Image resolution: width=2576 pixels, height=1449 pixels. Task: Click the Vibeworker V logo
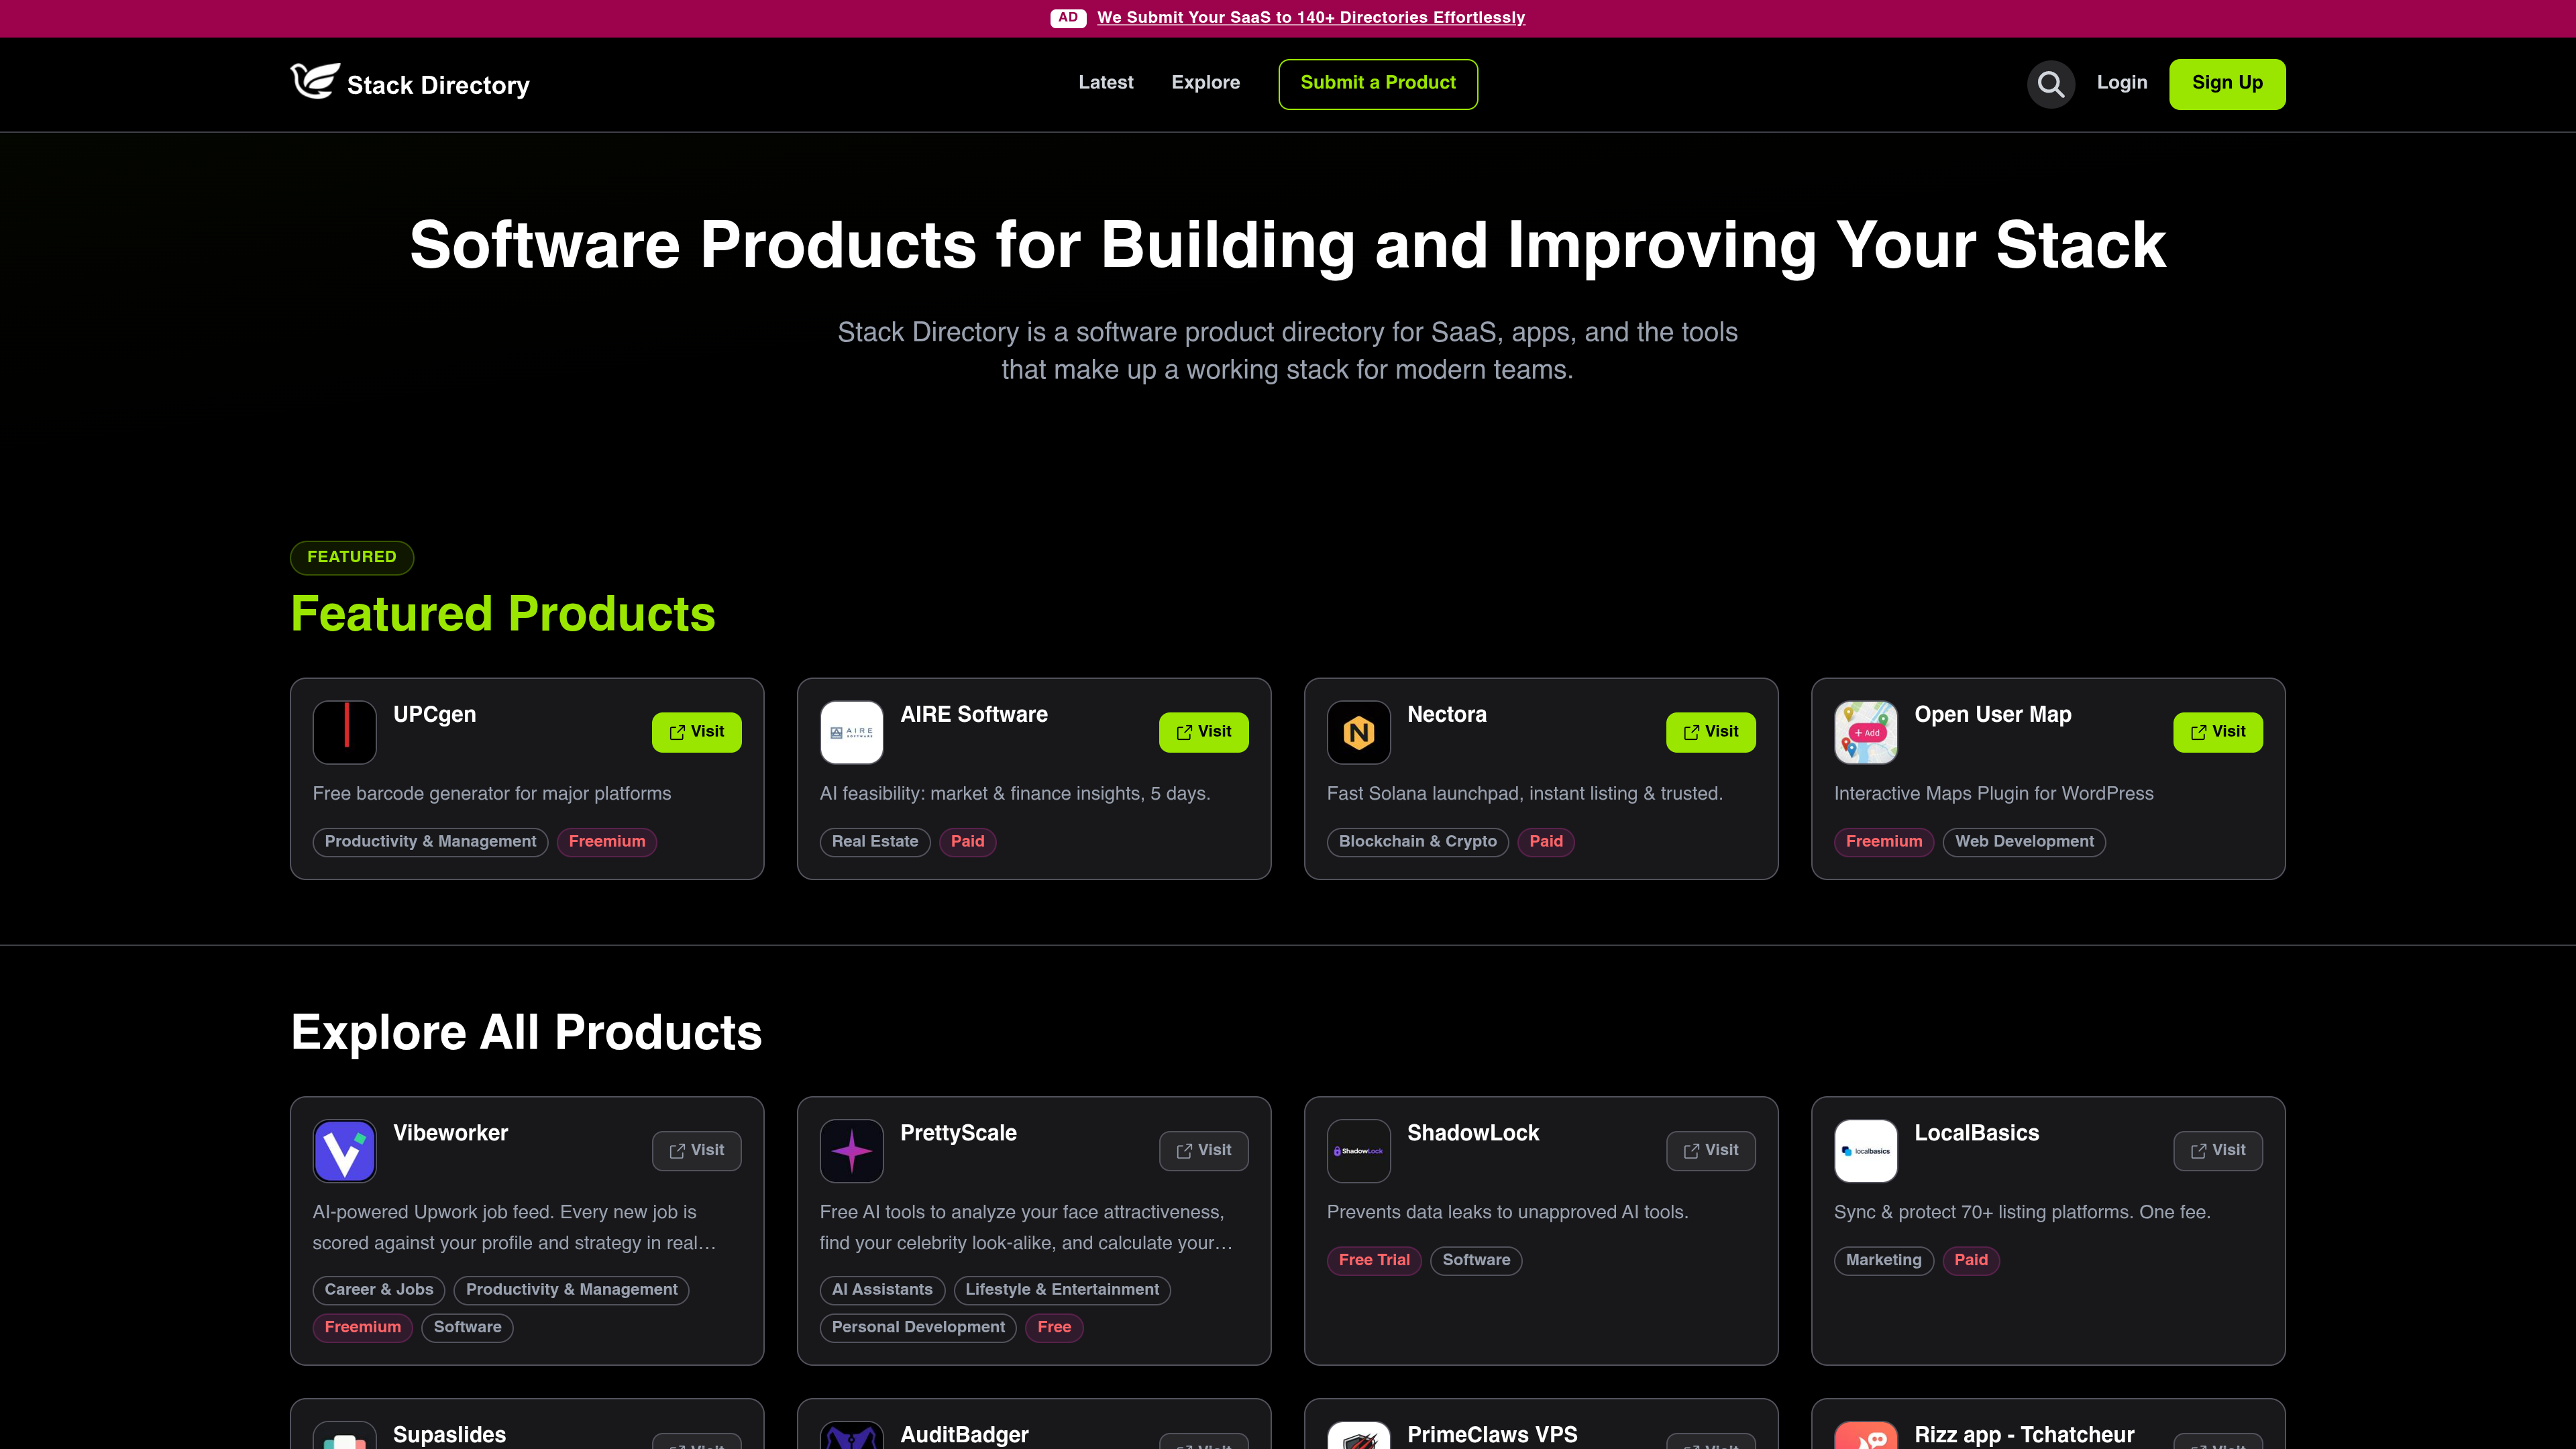(344, 1151)
